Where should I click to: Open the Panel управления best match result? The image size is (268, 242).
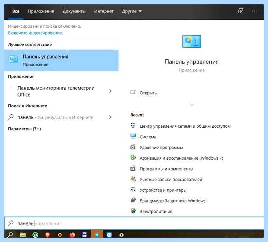[x=61, y=61]
